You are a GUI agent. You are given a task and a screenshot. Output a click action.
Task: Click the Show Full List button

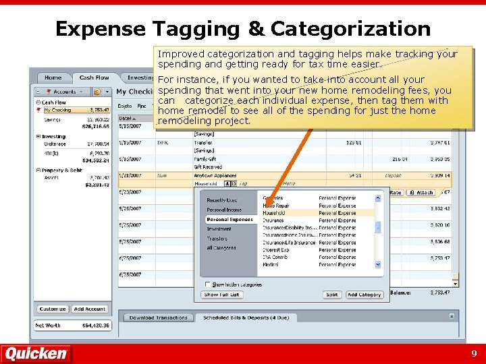(221, 295)
